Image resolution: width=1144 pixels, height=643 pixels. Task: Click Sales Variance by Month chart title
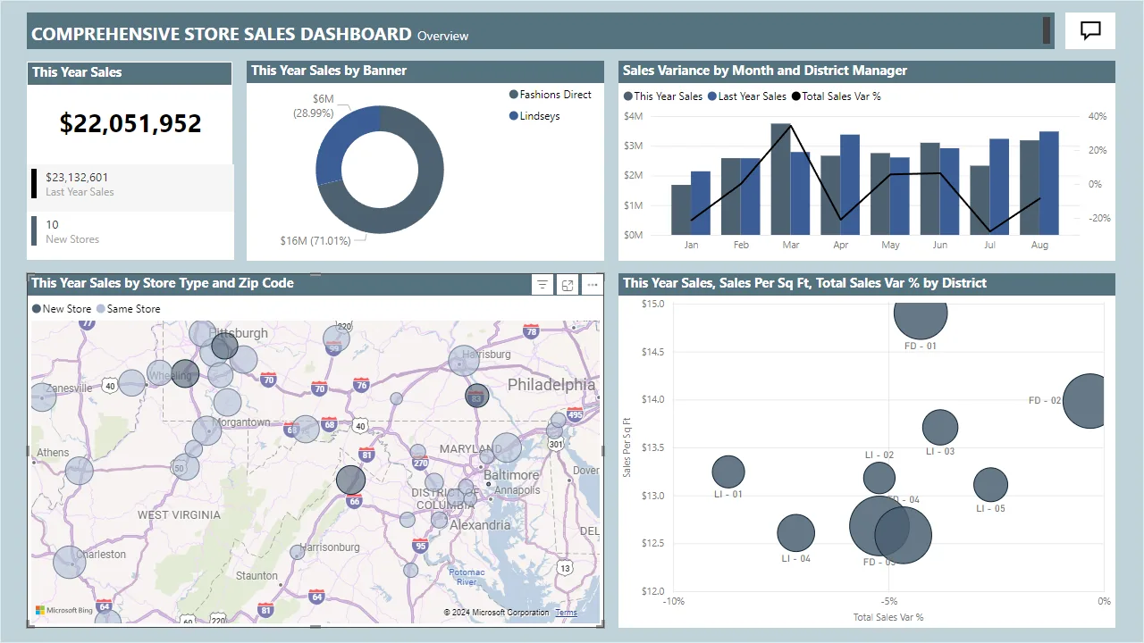point(765,71)
